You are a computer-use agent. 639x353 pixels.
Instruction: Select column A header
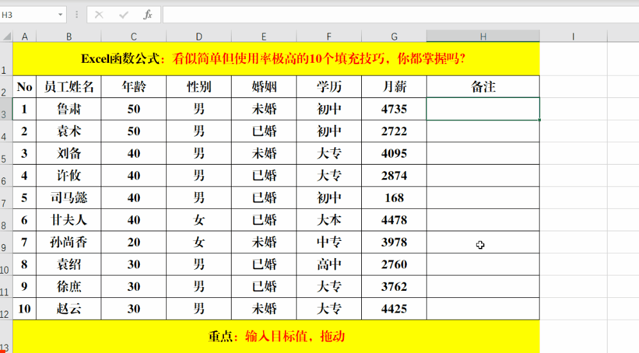point(24,37)
